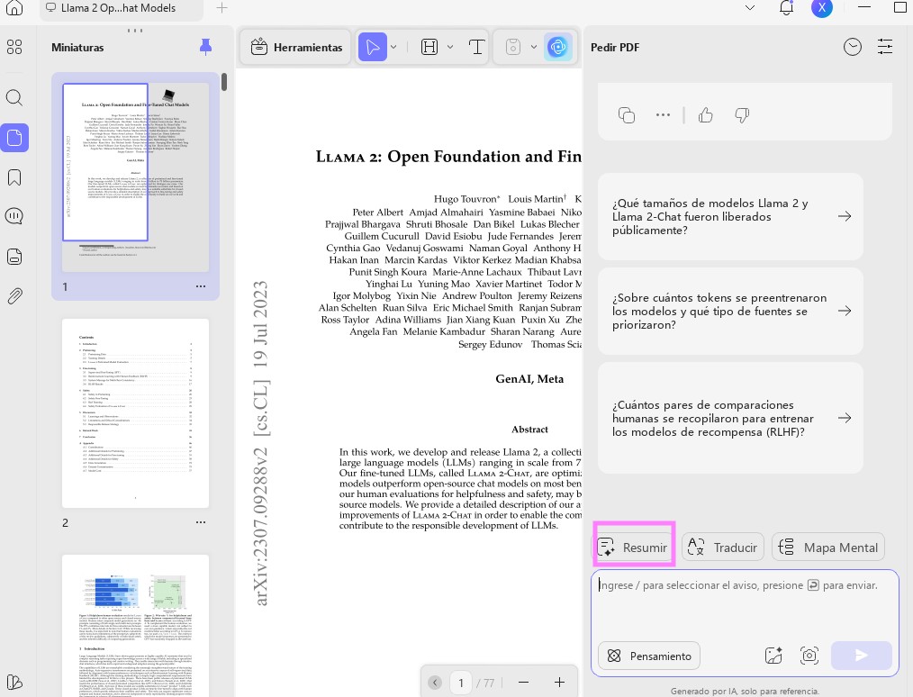Open the search tool in left sidebar

tap(14, 98)
